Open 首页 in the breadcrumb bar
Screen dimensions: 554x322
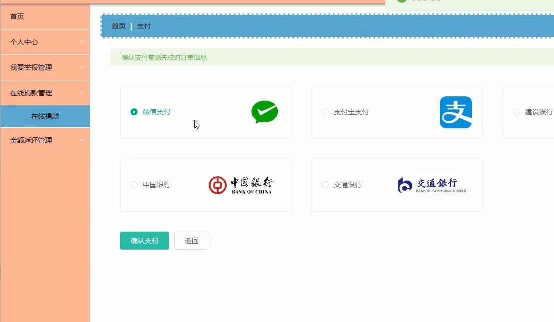pyautogui.click(x=119, y=26)
